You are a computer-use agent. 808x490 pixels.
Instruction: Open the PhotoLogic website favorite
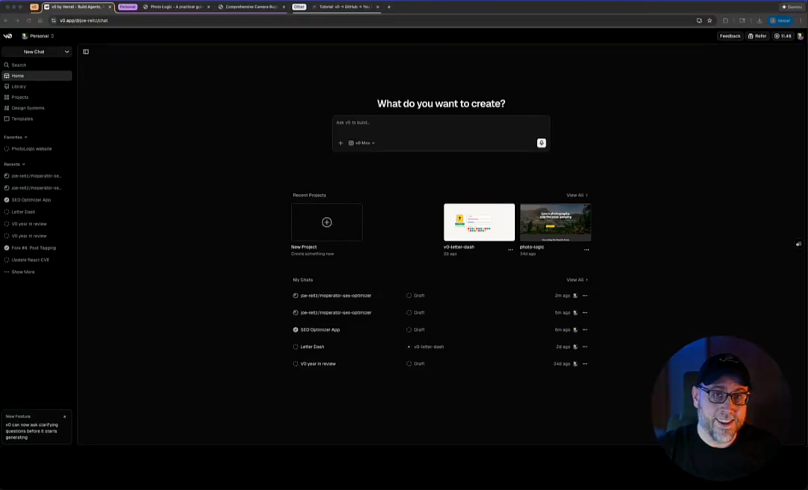click(x=37, y=149)
